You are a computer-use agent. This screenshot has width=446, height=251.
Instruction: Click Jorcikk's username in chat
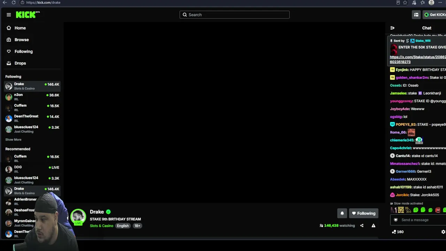pyautogui.click(x=402, y=195)
